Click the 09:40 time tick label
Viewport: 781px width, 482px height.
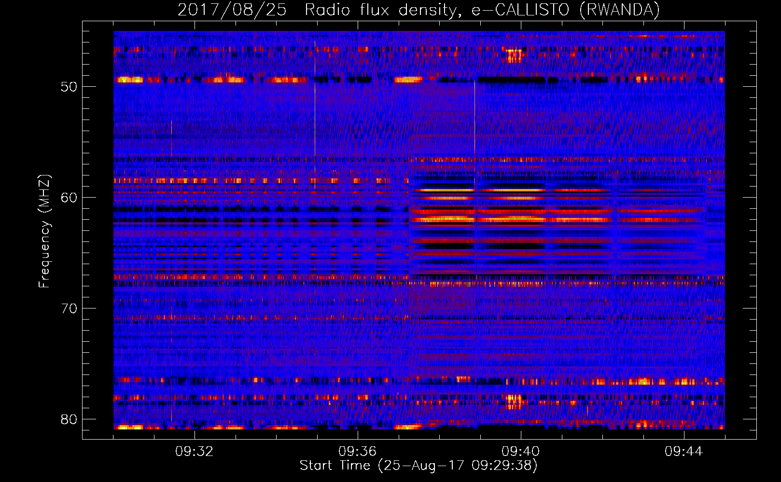521,452
